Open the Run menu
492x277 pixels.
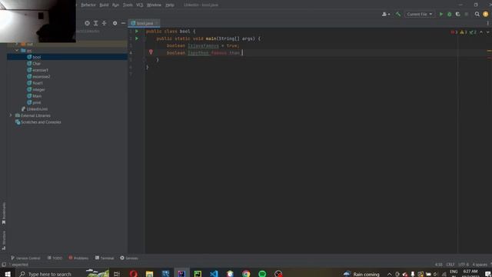pyautogui.click(x=115, y=5)
